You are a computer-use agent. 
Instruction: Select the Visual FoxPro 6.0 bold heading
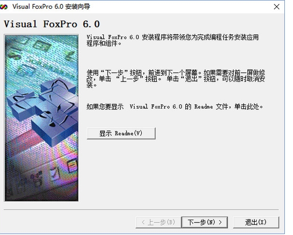coord(52,24)
